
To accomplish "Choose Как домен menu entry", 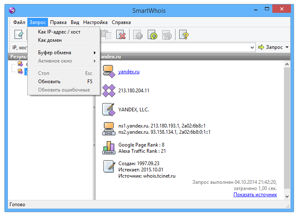I will click(x=64, y=40).
